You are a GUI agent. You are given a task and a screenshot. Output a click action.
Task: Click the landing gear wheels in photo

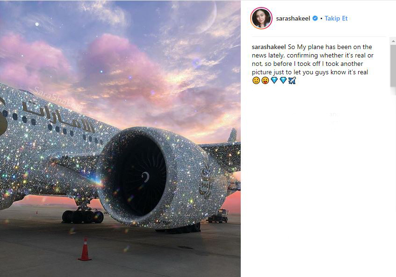coord(83,217)
